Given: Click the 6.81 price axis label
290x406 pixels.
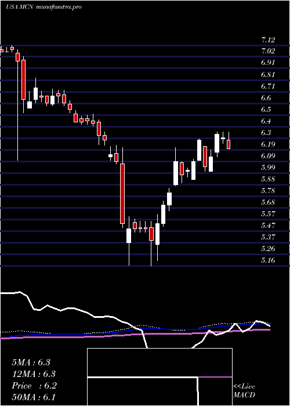Looking at the screenshot, I should [268, 75].
